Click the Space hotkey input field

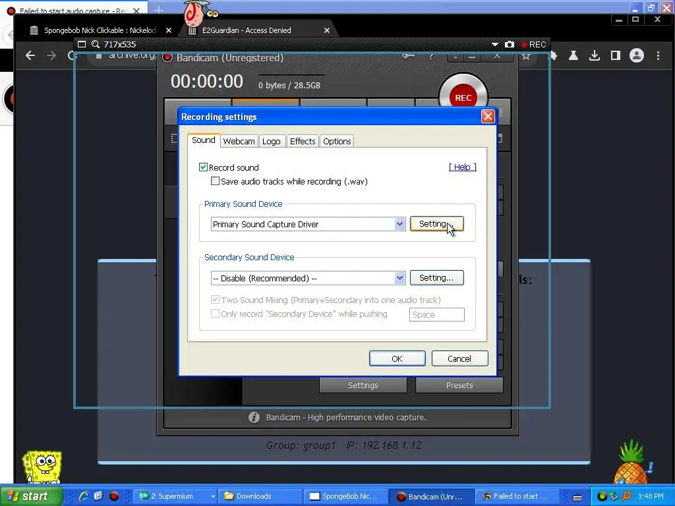(436, 314)
